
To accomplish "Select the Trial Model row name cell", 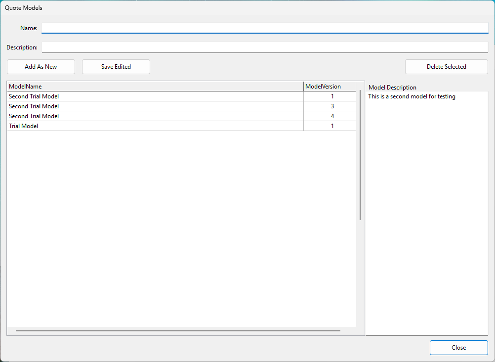I will pos(155,126).
